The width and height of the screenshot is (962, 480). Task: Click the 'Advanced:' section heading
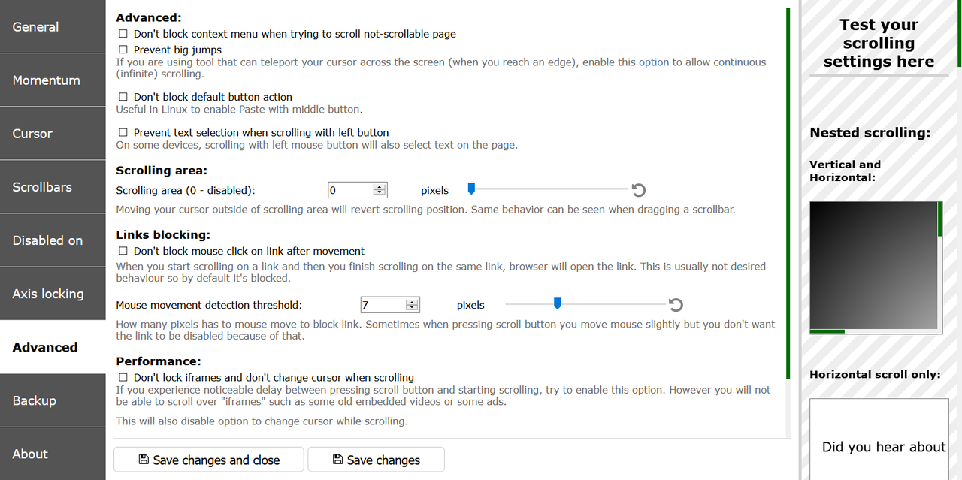click(x=149, y=17)
